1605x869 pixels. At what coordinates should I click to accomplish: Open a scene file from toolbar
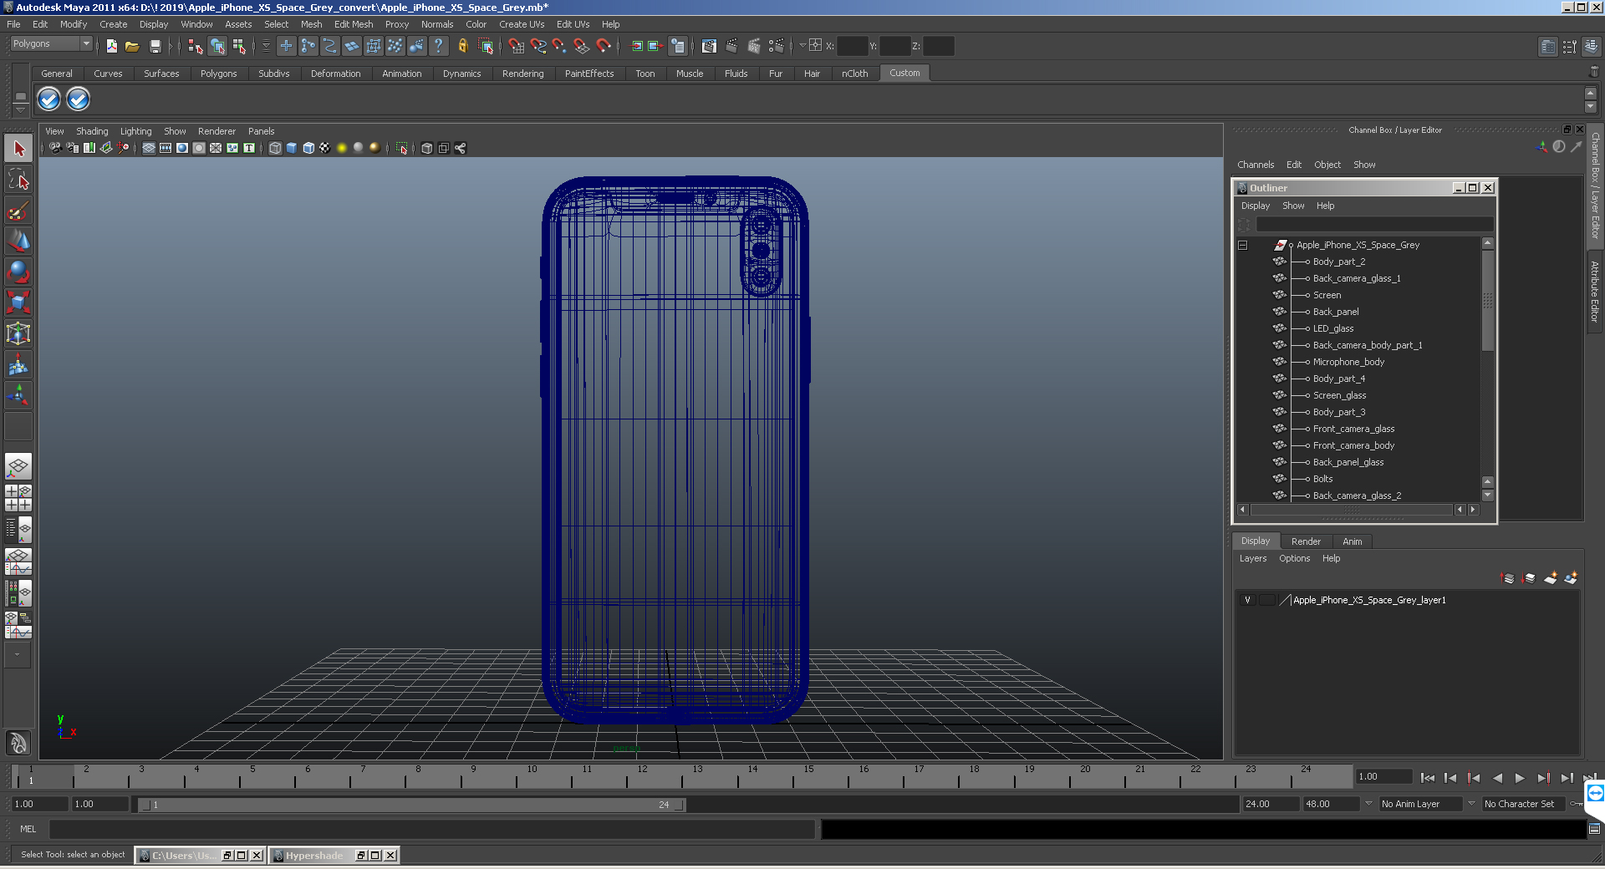132,46
